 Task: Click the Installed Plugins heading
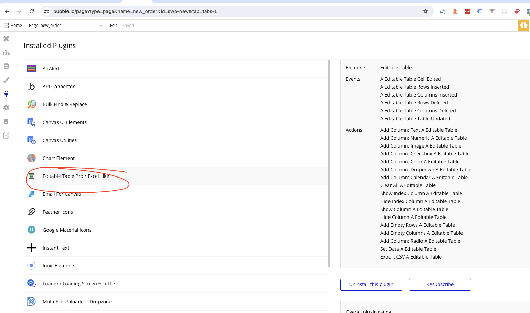pos(50,46)
